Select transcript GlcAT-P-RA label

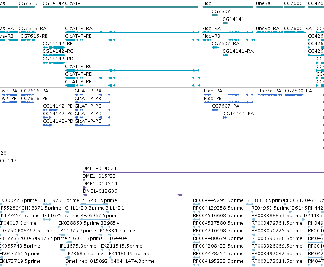click(x=79, y=28)
